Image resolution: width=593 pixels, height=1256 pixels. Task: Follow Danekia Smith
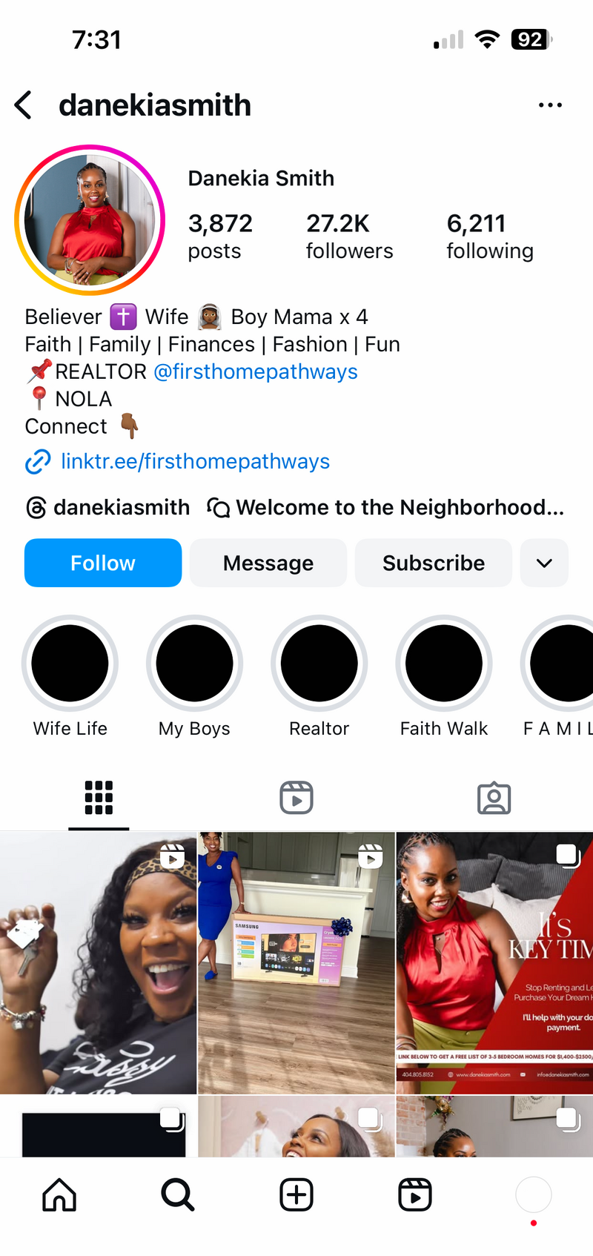[x=103, y=563]
